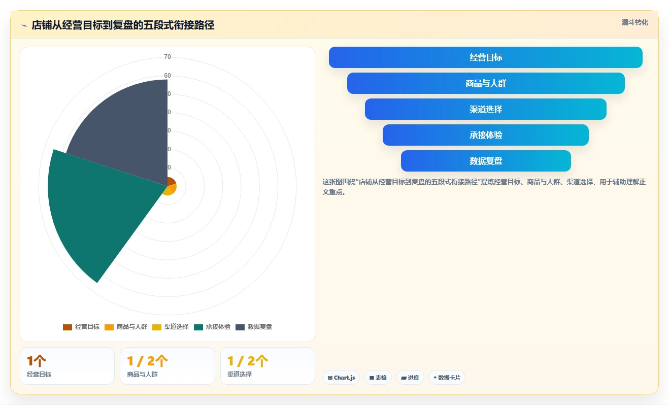Open the 1个 经营目标 stat card

coord(67,366)
